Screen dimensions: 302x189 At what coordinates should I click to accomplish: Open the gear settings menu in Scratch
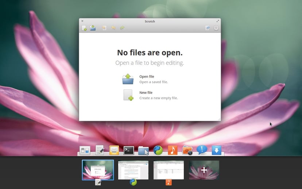point(216,28)
